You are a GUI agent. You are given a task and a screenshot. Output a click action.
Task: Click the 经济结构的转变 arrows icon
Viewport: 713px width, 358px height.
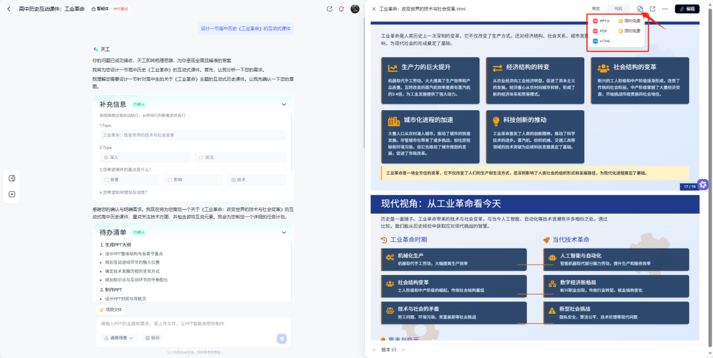tap(498, 68)
